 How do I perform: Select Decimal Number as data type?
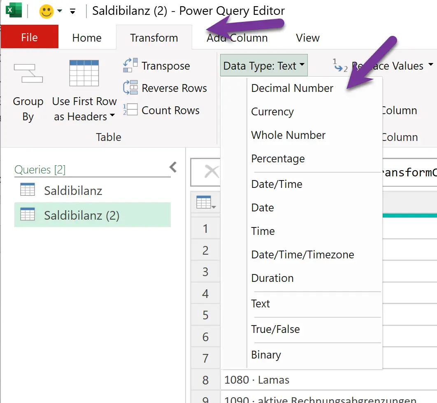[292, 88]
